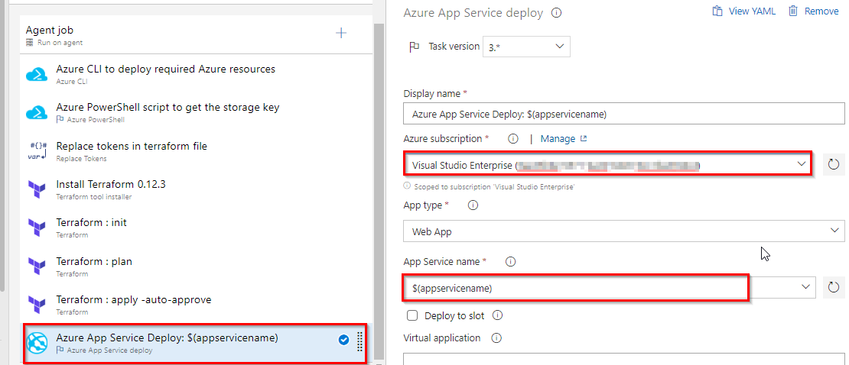This screenshot has height=365, width=849.
Task: Select Terraform : apply -auto-approve task
Action: tap(196, 305)
